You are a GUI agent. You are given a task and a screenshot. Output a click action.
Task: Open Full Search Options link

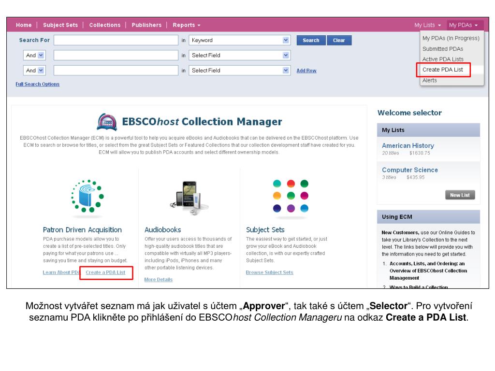38,84
